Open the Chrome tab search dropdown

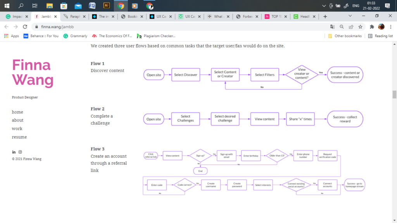click(350, 16)
